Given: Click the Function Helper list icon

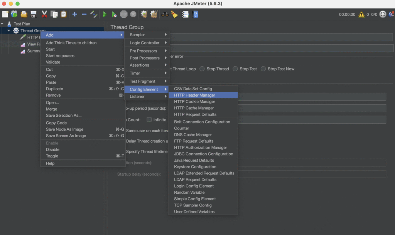Looking at the screenshot, I should pos(185,14).
